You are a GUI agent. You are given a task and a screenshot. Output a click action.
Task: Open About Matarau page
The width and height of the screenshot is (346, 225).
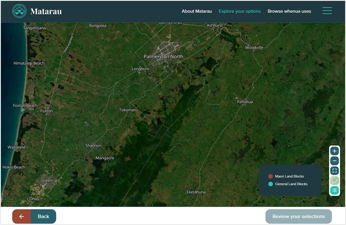coord(197,11)
